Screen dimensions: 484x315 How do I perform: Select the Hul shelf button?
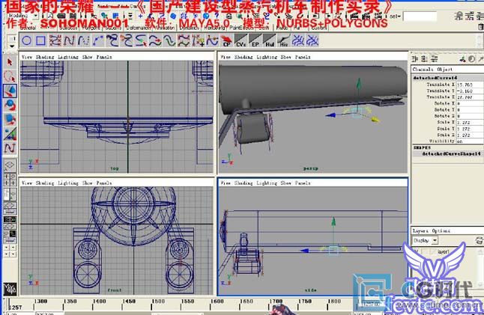[269, 40]
